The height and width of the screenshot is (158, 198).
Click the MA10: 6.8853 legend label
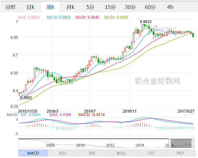(x=59, y=17)
